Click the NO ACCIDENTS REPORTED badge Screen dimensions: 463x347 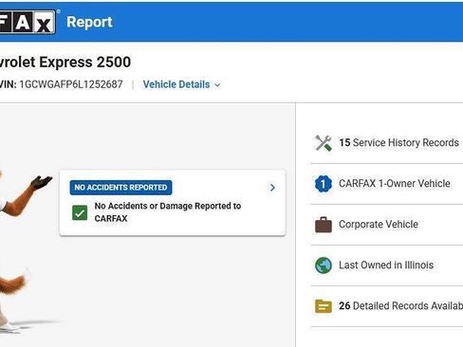(120, 188)
